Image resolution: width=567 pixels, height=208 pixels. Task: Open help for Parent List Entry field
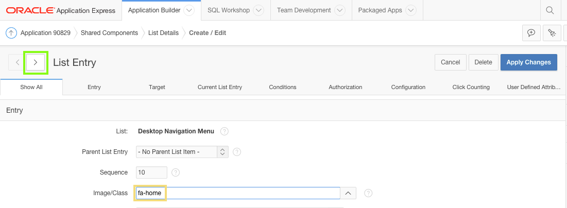tap(237, 152)
